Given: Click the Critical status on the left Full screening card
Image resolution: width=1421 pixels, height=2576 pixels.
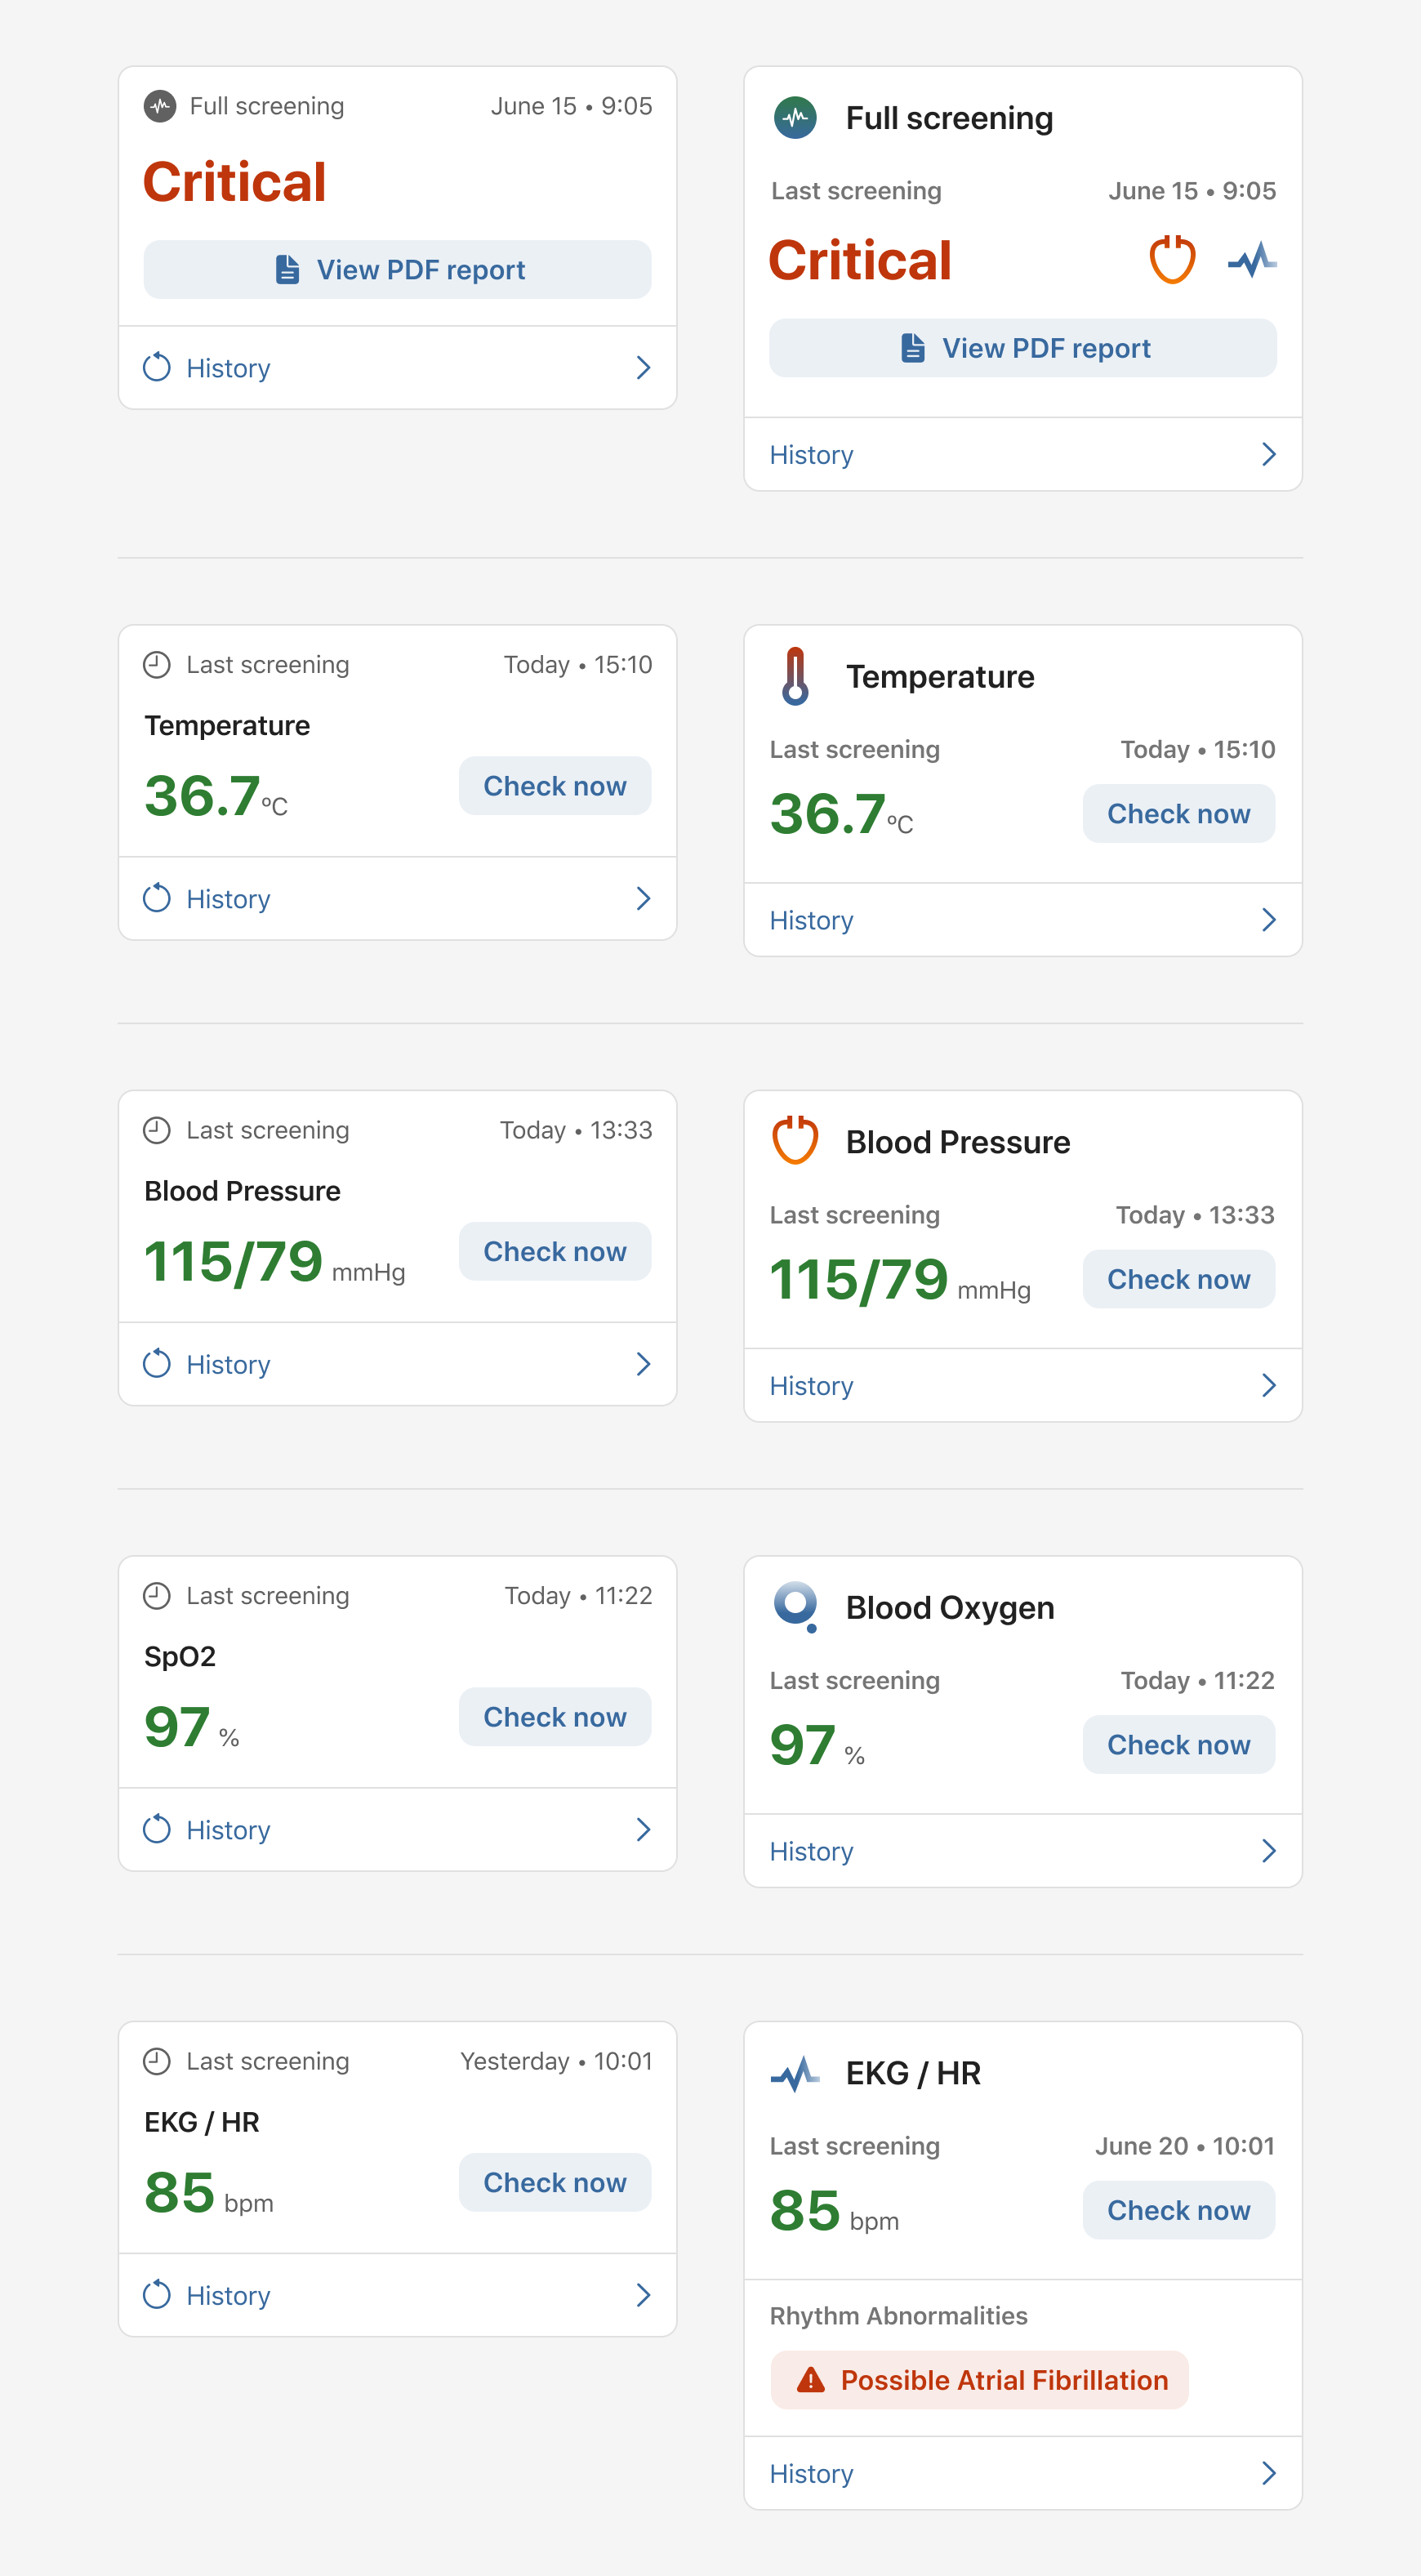Looking at the screenshot, I should tap(235, 182).
